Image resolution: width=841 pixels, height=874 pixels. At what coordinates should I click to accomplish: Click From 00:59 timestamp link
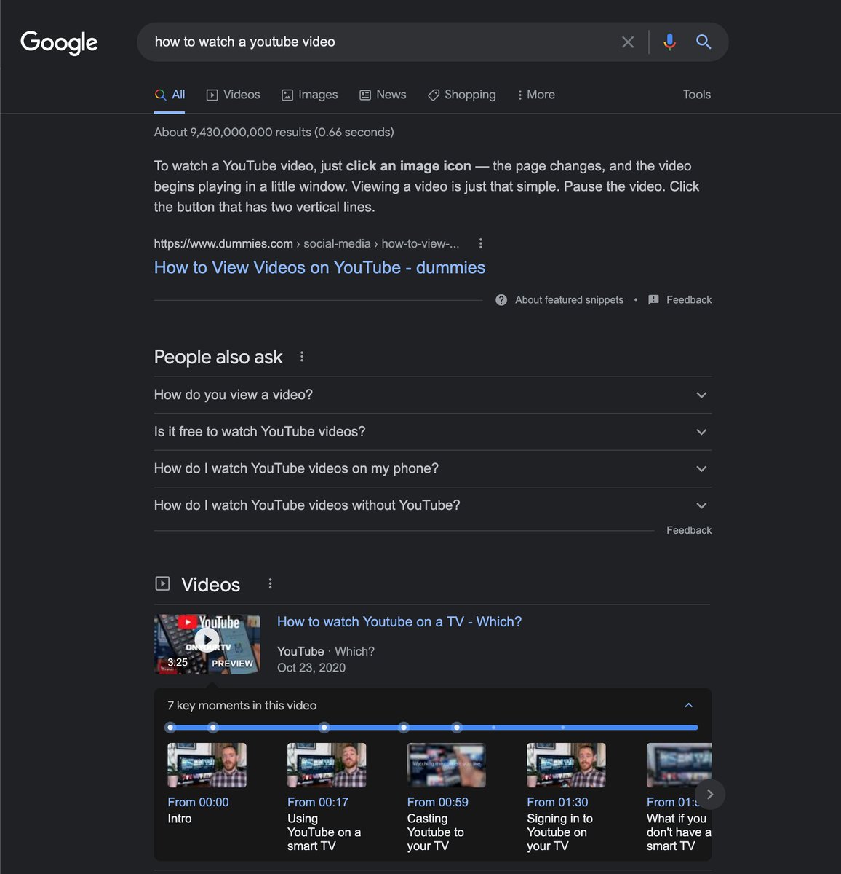[x=438, y=802]
